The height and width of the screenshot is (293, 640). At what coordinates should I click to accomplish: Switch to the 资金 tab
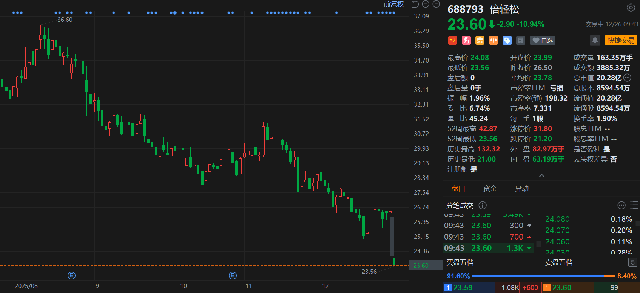point(490,189)
